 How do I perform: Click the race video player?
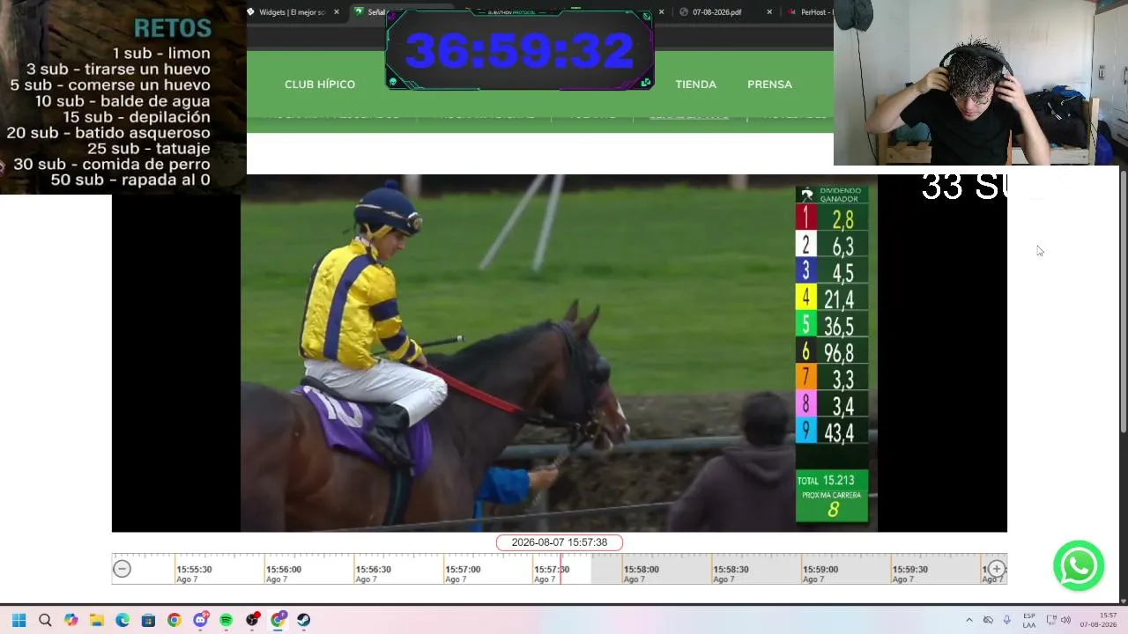(x=559, y=353)
